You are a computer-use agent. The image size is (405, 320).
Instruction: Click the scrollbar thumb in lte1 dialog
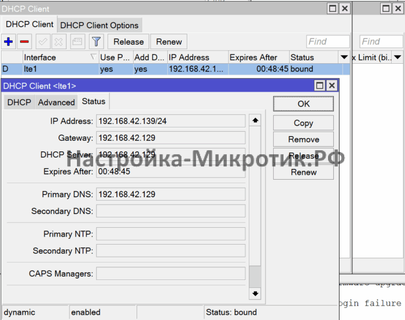255,277
